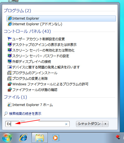Launch Internet Explorer (アドオンなし) entry
Screen dimensions: 124x143
tap(35, 24)
